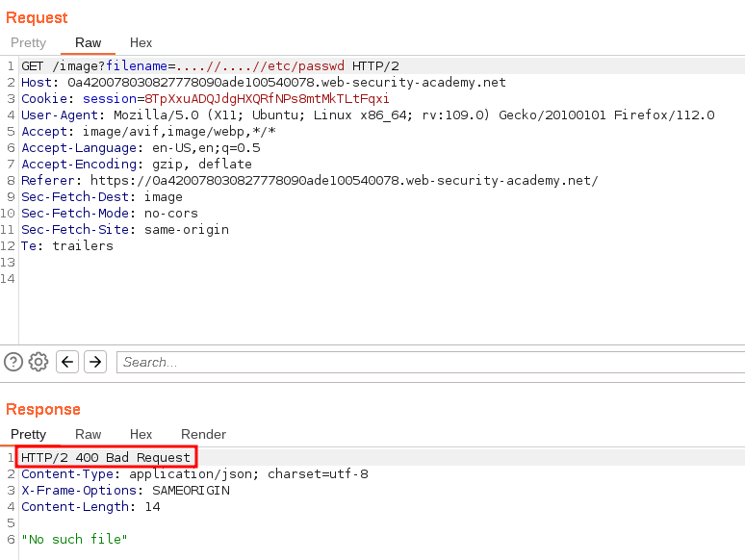Screen dimensions: 745x560
Task: Switch response view to Hex tab
Action: (x=141, y=434)
